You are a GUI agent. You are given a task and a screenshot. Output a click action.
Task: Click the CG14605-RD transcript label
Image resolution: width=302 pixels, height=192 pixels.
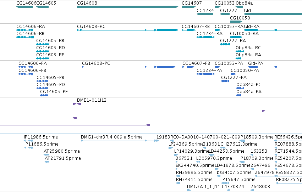pyautogui.click(x=50, y=48)
